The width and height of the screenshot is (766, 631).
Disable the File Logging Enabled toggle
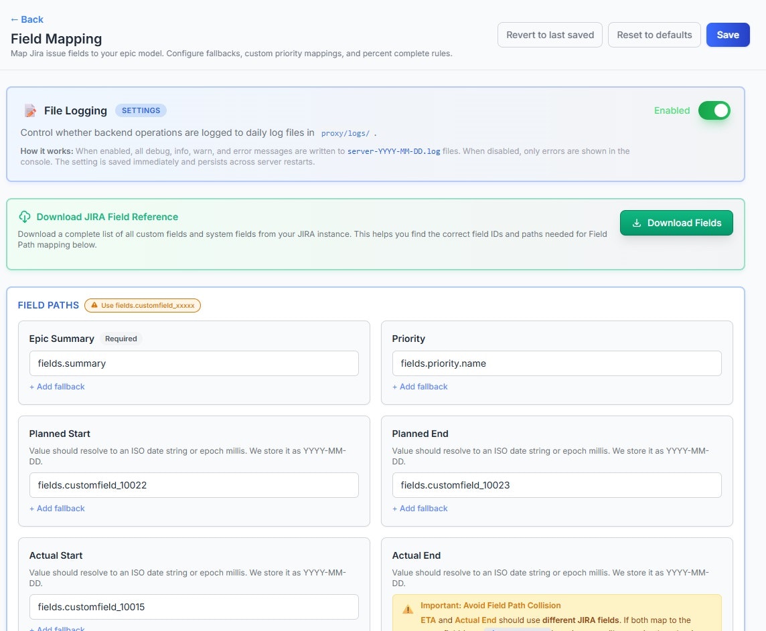pyautogui.click(x=714, y=110)
